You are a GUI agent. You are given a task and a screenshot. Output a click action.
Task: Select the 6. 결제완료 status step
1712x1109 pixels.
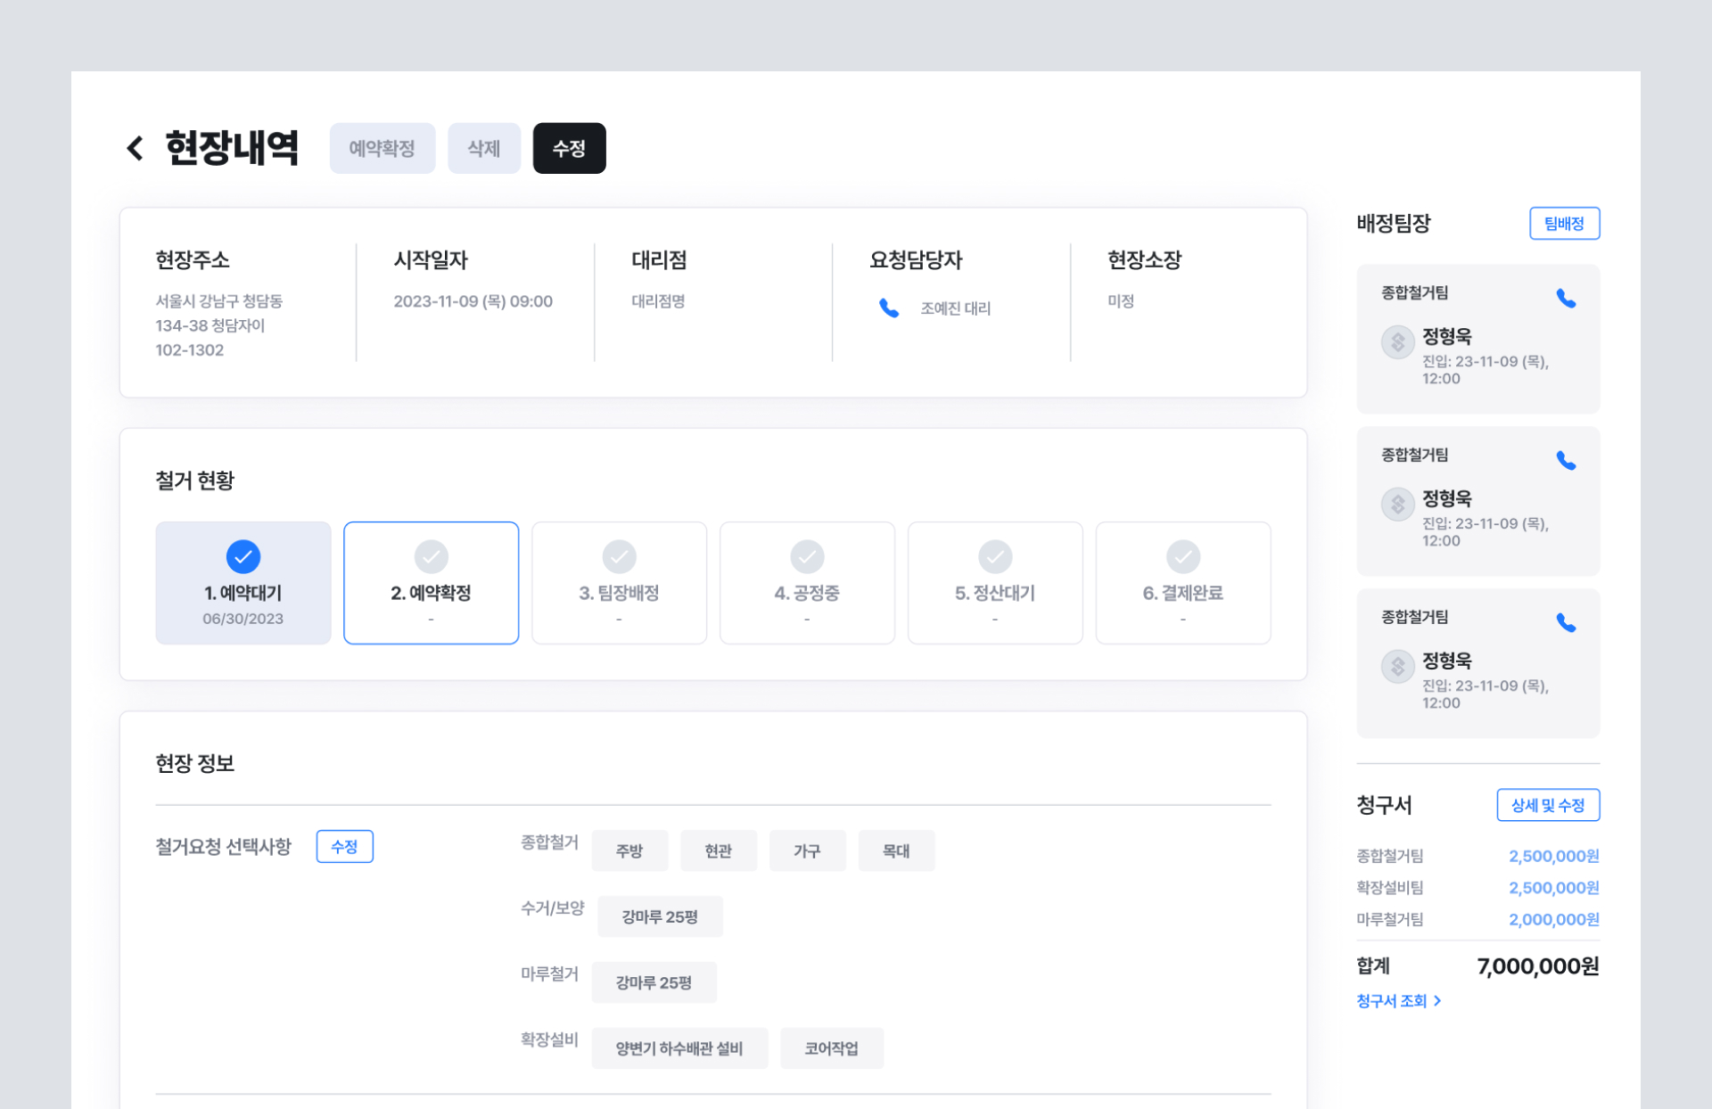coord(1182,584)
